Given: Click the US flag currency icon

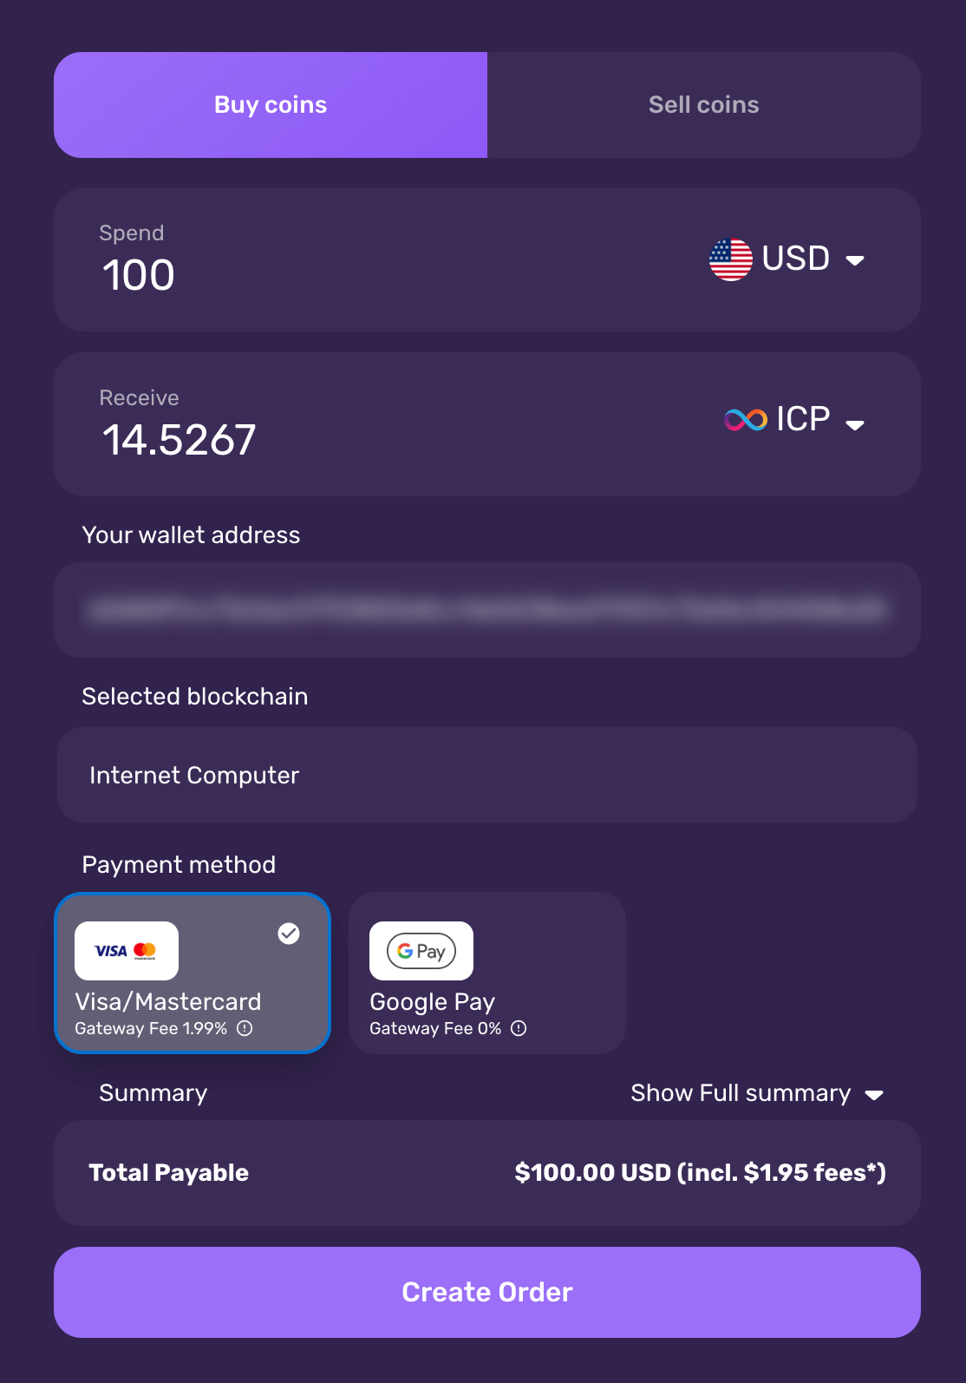Looking at the screenshot, I should (x=730, y=259).
